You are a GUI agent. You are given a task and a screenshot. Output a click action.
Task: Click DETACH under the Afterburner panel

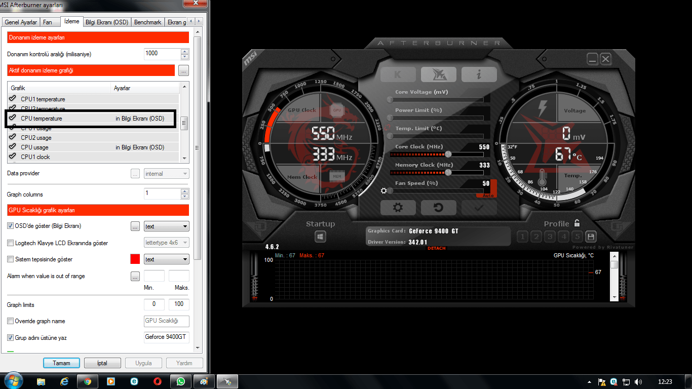coord(437,248)
